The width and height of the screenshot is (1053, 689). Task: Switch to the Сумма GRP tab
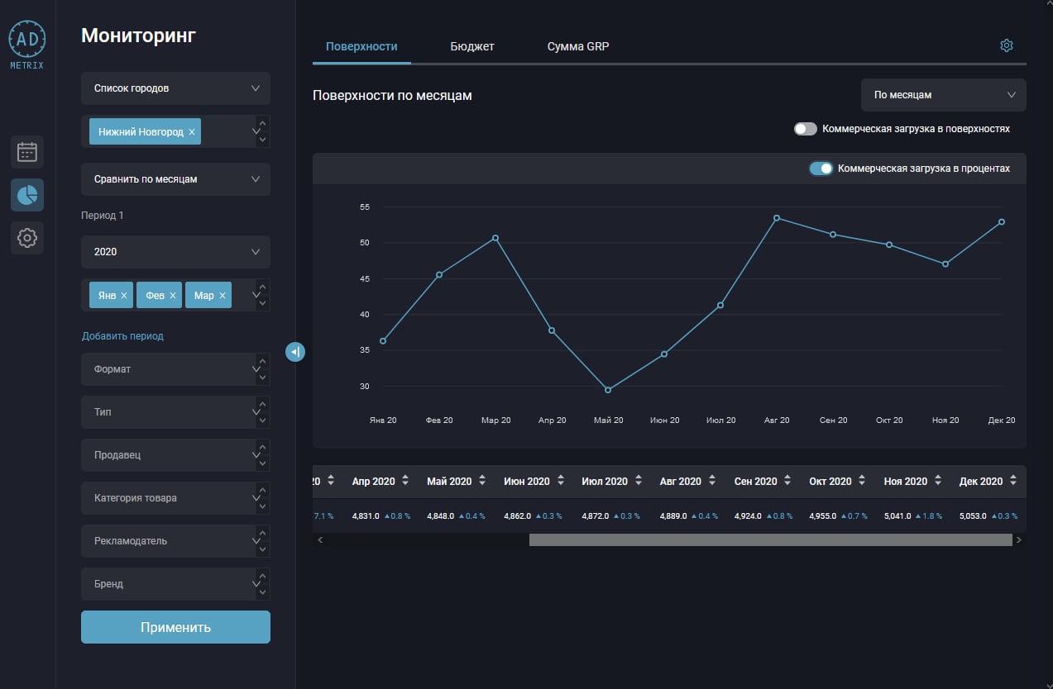578,46
